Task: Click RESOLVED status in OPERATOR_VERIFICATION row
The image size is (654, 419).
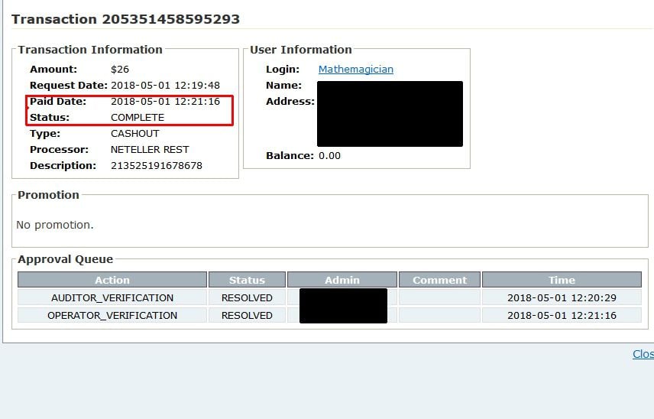Action: point(247,316)
